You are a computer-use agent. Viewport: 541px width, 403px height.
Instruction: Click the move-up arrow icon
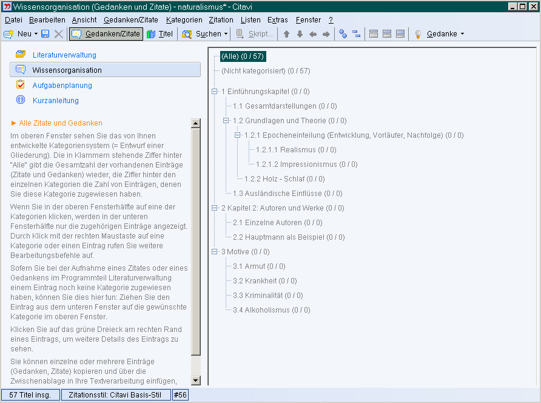pyautogui.click(x=287, y=34)
